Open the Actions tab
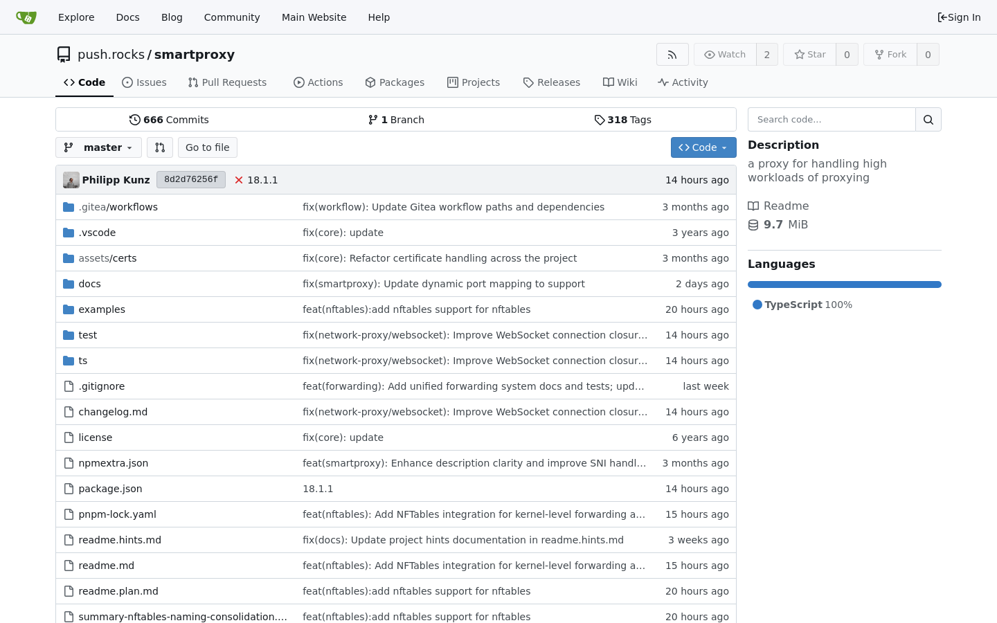 tap(318, 82)
